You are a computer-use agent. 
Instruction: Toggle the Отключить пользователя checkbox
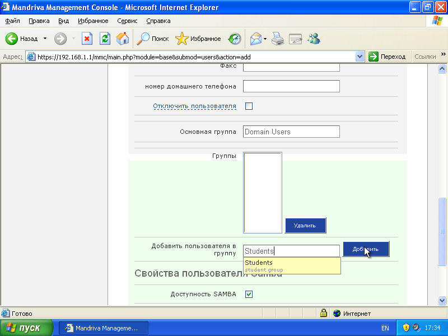pyautogui.click(x=249, y=106)
